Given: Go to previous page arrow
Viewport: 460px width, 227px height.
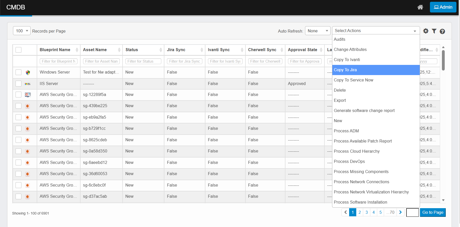Looking at the screenshot, I should 345,212.
